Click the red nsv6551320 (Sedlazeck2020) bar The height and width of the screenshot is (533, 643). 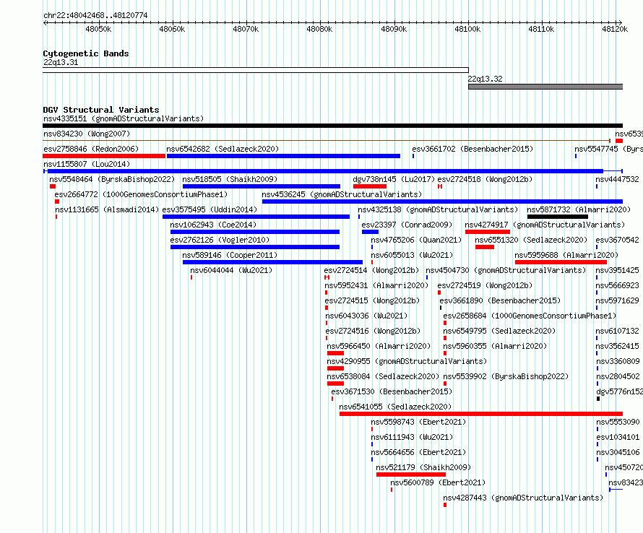pos(485,247)
